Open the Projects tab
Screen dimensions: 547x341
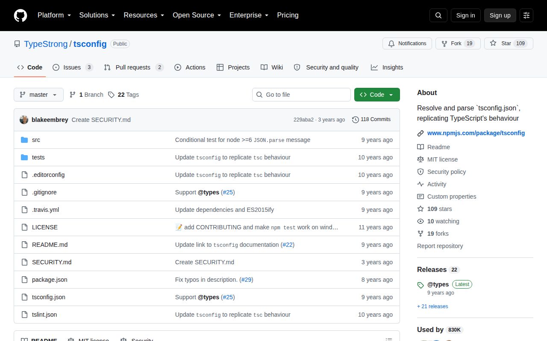(233, 67)
